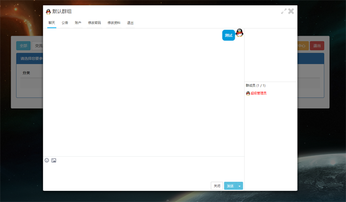Image resolution: width=346 pixels, height=202 pixels.
Task: Click the 退出 tab in the chat dialog
Action: [x=130, y=23]
